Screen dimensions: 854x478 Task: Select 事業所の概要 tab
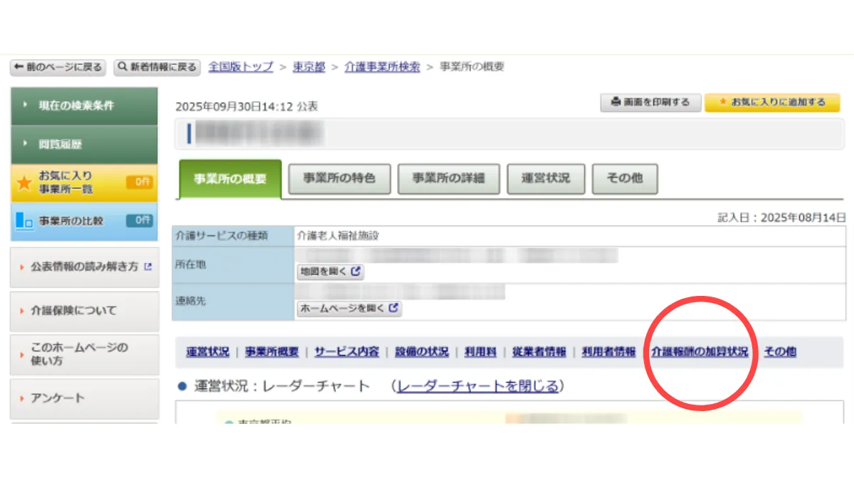tap(231, 179)
